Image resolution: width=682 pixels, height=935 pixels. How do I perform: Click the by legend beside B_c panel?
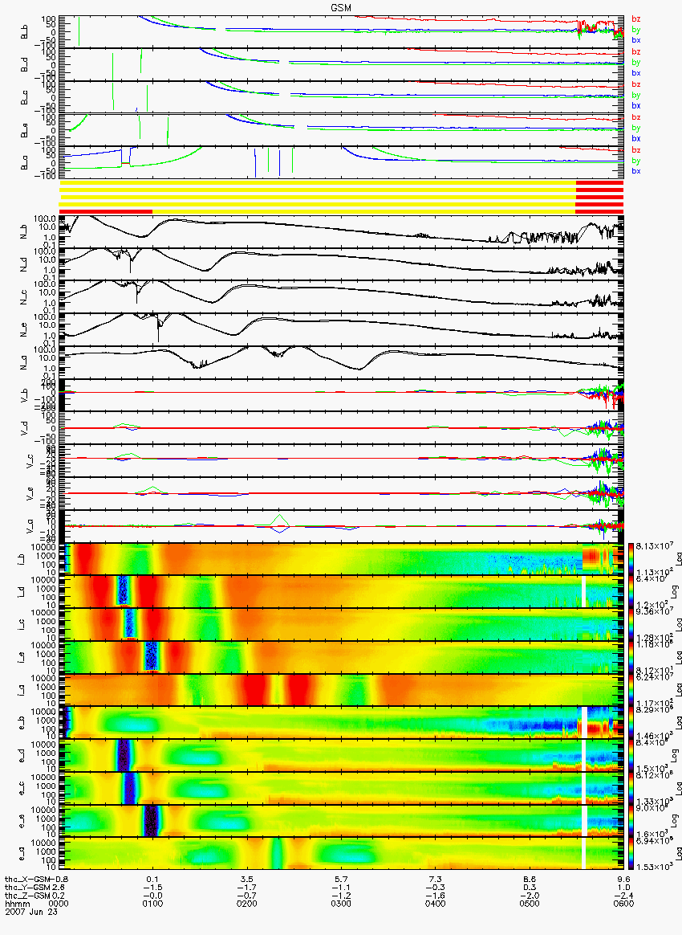pos(635,95)
